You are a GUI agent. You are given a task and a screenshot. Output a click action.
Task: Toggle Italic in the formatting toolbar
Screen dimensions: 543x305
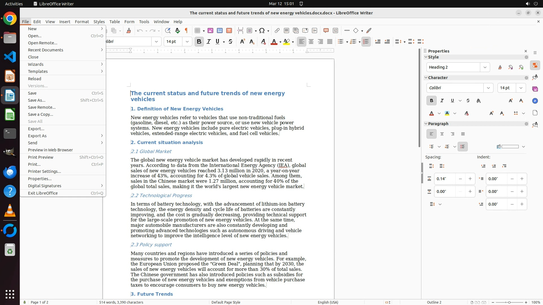click(x=209, y=42)
